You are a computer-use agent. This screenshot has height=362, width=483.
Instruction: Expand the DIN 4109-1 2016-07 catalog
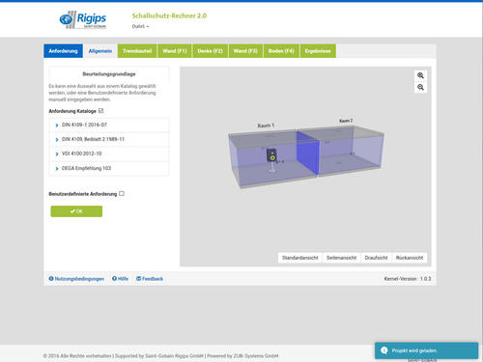pyautogui.click(x=109, y=125)
